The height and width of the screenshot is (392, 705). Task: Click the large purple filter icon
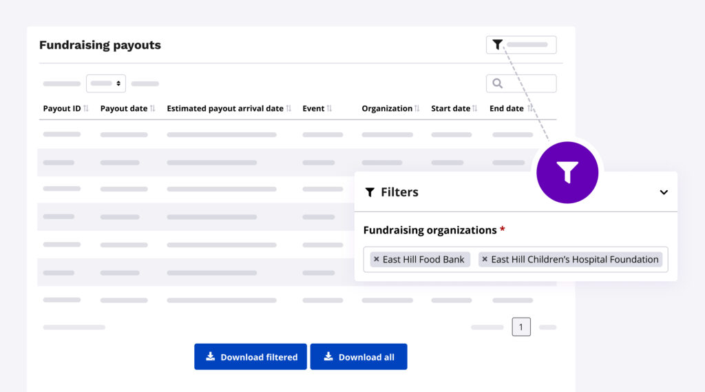pyautogui.click(x=567, y=172)
